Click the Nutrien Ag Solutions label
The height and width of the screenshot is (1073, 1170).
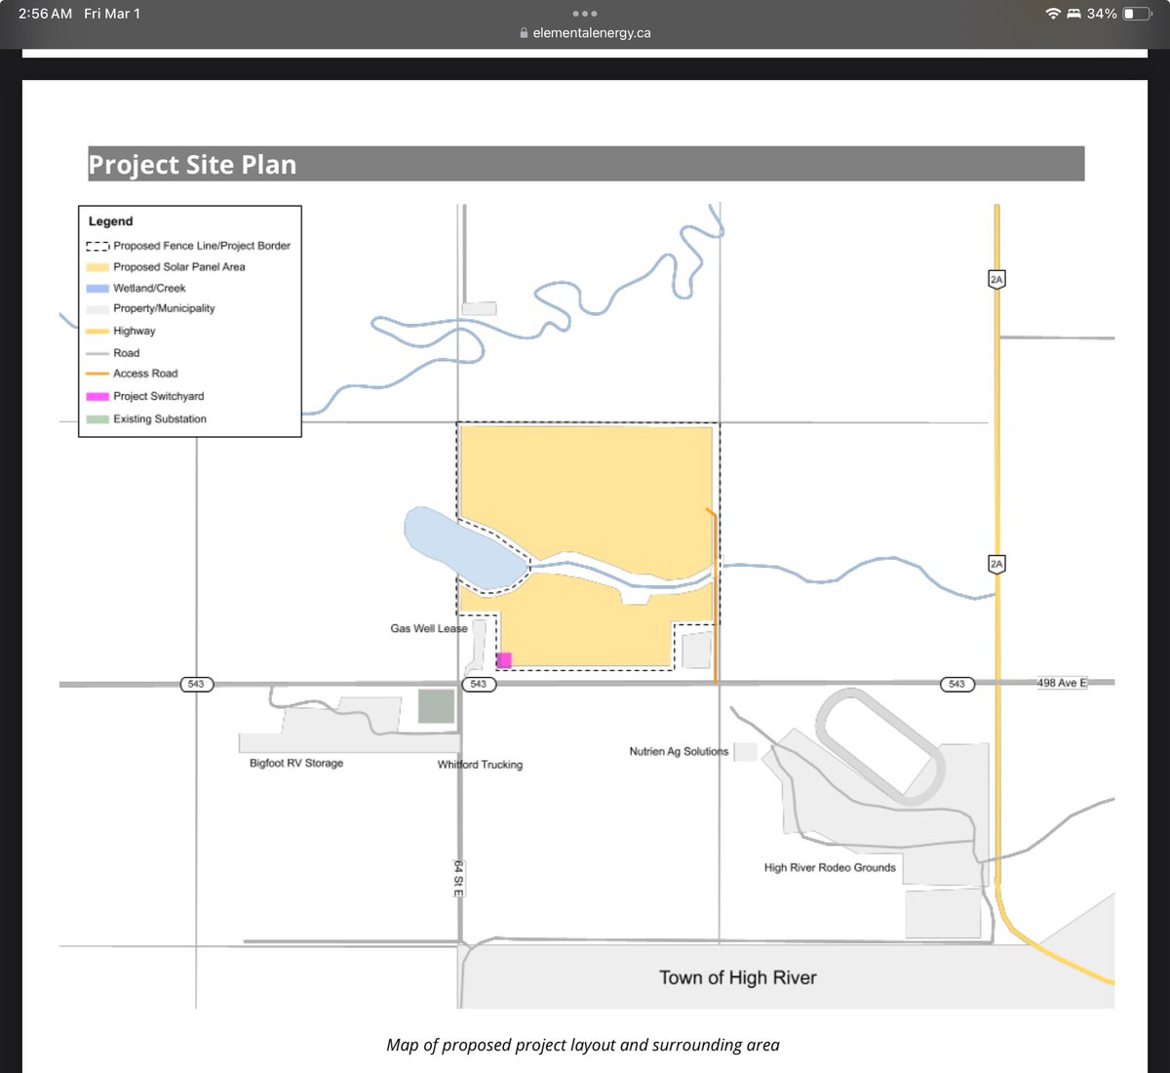point(679,751)
